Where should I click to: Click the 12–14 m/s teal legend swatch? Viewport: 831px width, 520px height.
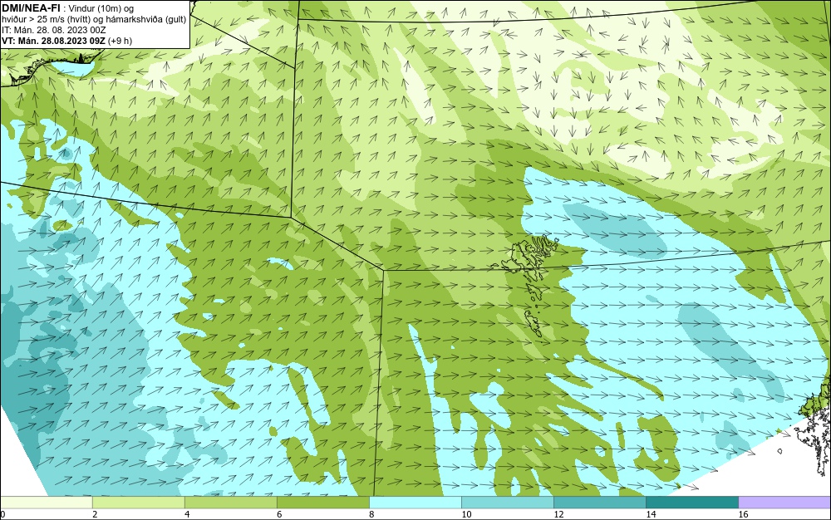pos(600,502)
